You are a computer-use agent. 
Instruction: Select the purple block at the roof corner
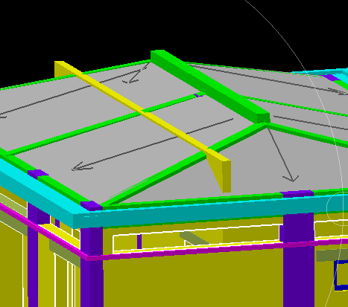[92, 206]
